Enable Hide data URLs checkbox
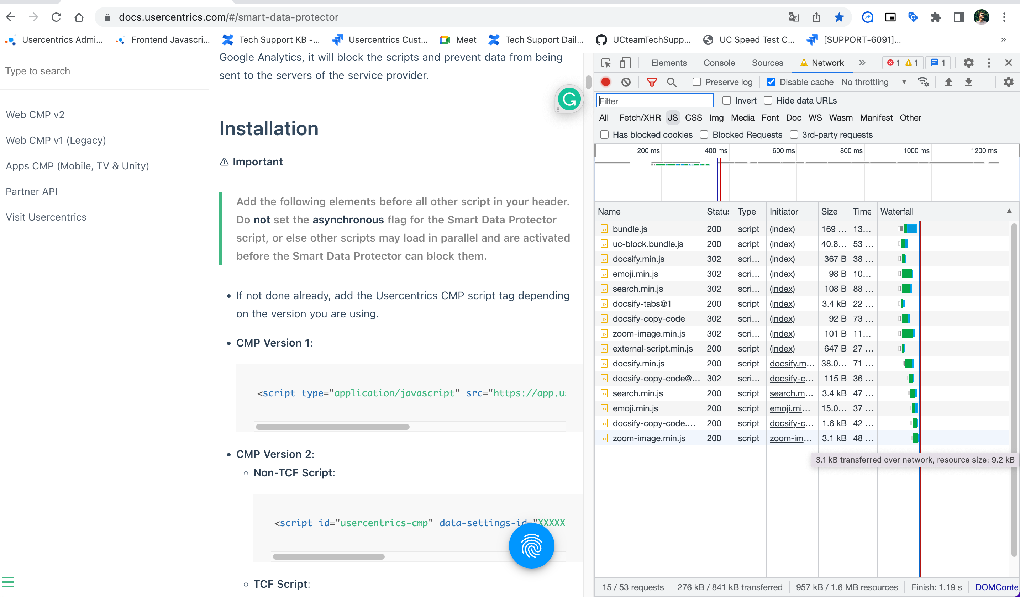This screenshot has height=597, width=1020. [x=768, y=100]
